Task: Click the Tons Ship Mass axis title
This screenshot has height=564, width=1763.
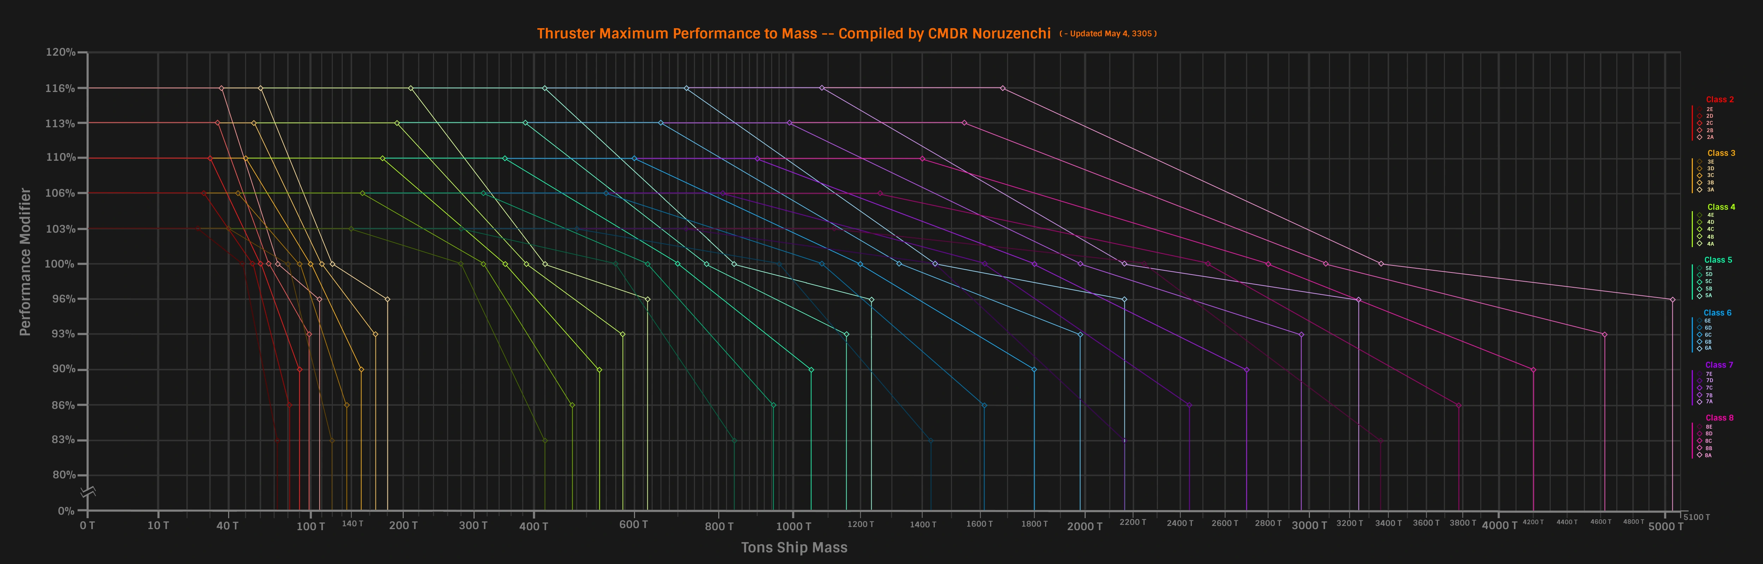Action: [794, 547]
